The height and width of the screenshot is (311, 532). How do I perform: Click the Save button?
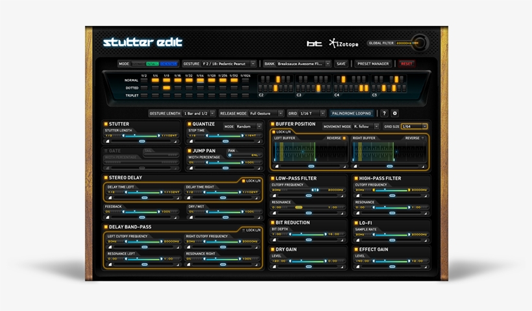point(341,63)
